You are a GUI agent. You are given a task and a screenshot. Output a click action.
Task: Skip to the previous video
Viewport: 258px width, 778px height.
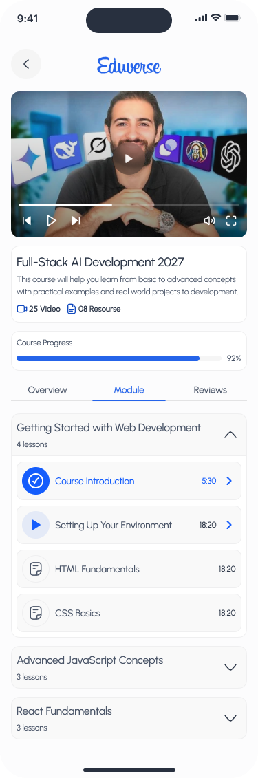27,220
